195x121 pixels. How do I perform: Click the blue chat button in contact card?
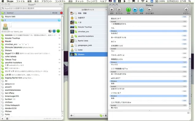(54, 31)
